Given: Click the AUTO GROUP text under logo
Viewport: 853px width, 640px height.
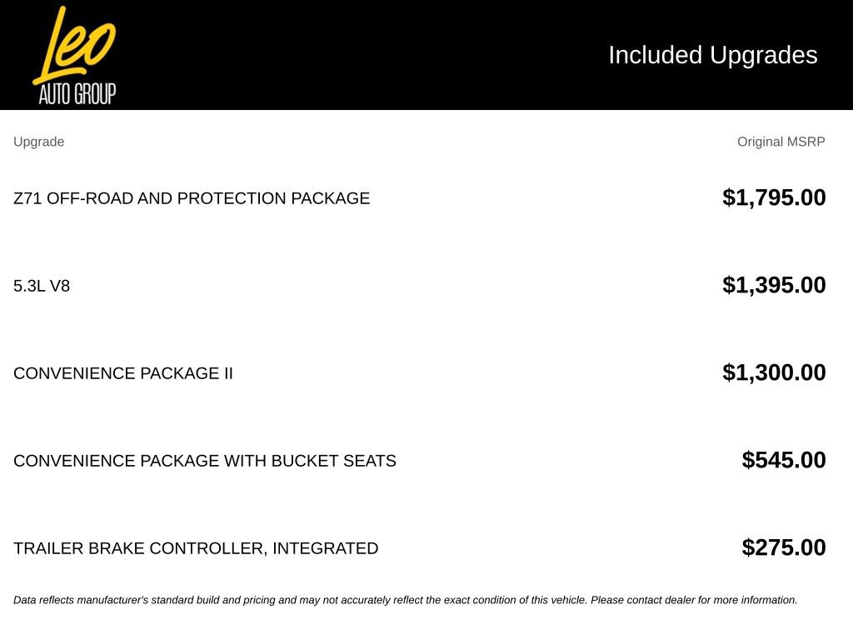Looking at the screenshot, I should pyautogui.click(x=77, y=94).
